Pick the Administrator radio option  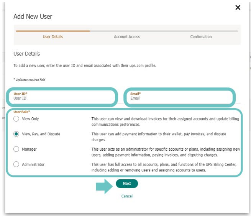[16, 164]
